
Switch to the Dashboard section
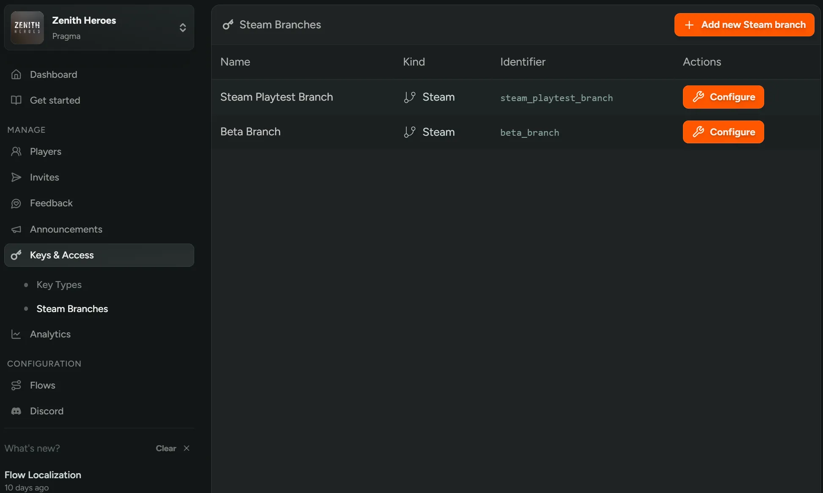53,74
